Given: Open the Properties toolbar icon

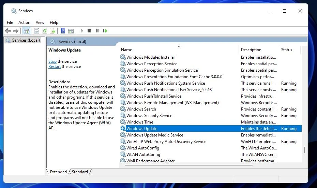Looking at the screenshot, I should click(x=36, y=31).
